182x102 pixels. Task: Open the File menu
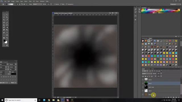point(5,1)
